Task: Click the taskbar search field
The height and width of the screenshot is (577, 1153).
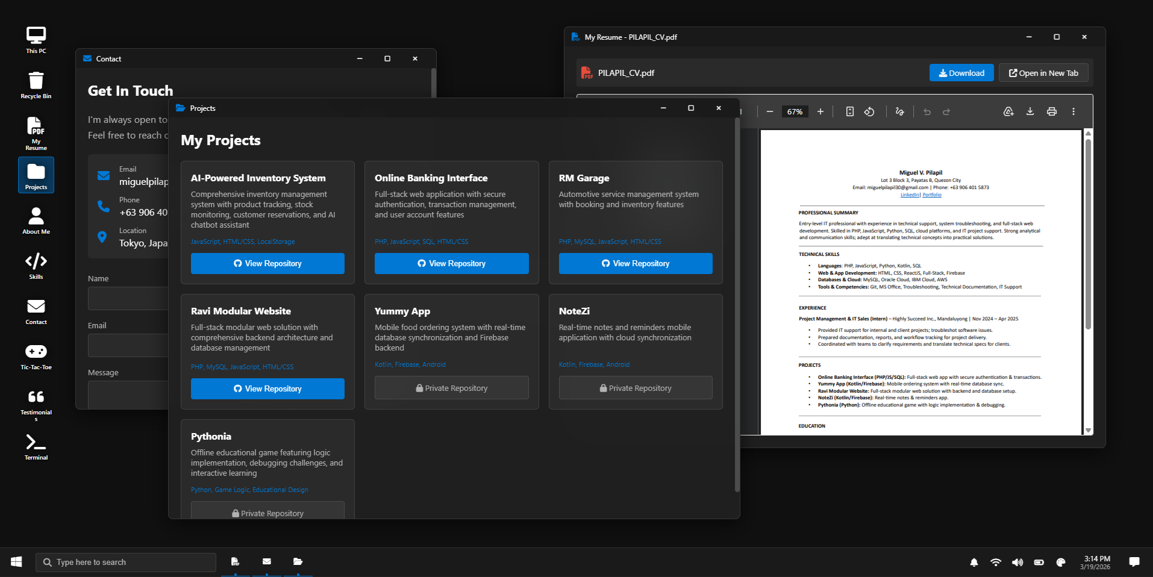Action: (126, 562)
